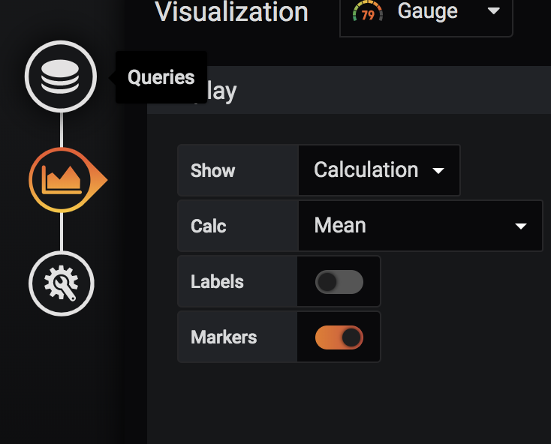The image size is (551, 444).
Task: Open General settings gear and wrench icon
Action: pos(61,283)
